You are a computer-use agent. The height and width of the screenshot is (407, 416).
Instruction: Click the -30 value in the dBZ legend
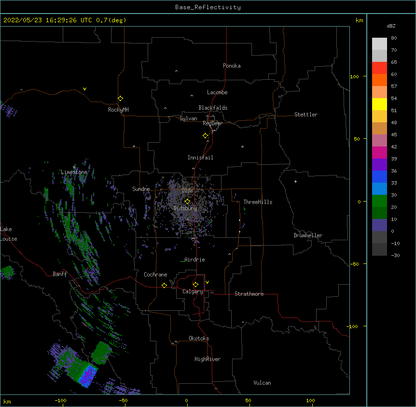point(395,255)
